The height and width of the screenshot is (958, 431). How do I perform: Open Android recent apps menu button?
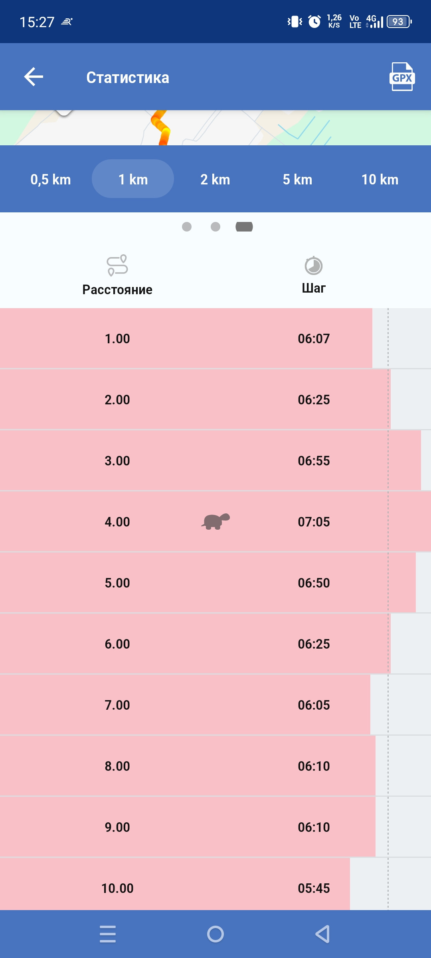point(108,934)
